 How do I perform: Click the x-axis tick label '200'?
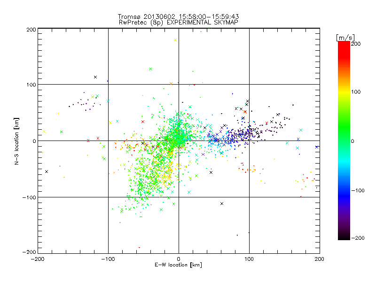pyautogui.click(x=320, y=259)
